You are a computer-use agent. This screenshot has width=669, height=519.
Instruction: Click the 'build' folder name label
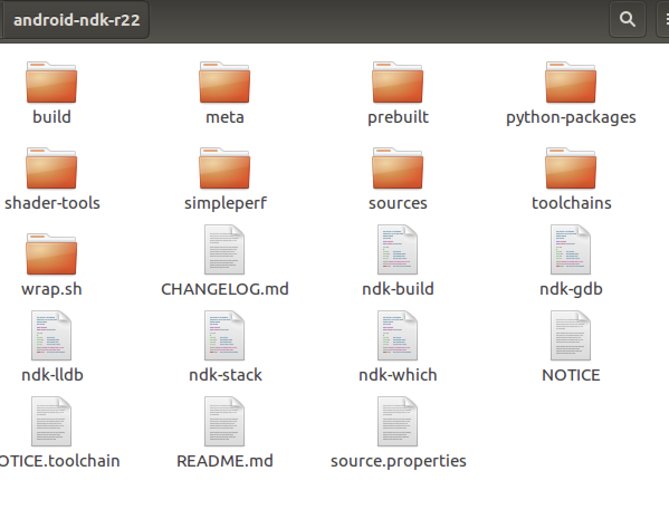pyautogui.click(x=51, y=117)
